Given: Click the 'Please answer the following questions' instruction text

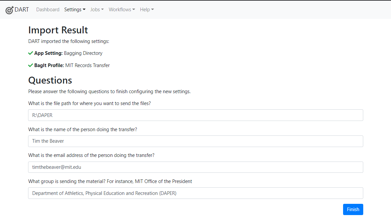Looking at the screenshot, I should click(109, 92).
